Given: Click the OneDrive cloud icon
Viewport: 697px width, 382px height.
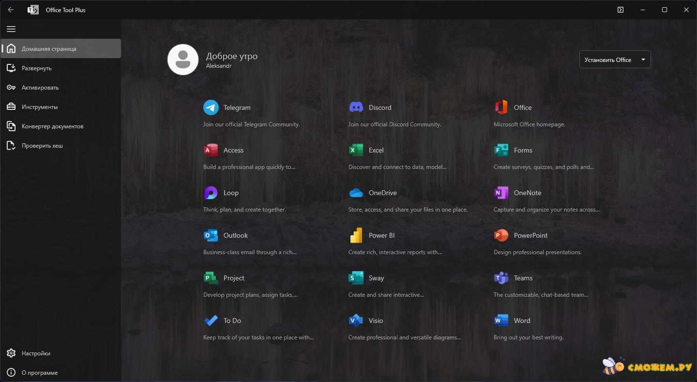Looking at the screenshot, I should (x=356, y=193).
